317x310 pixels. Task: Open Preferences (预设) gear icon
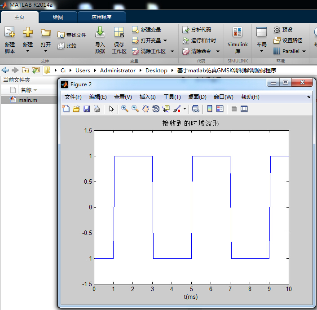pos(277,30)
